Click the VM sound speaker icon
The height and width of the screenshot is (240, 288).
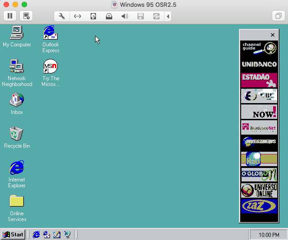125,16
